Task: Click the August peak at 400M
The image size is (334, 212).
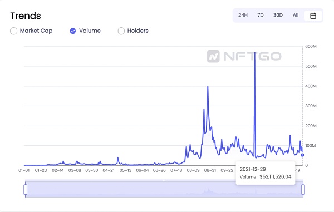Action: pyautogui.click(x=208, y=86)
